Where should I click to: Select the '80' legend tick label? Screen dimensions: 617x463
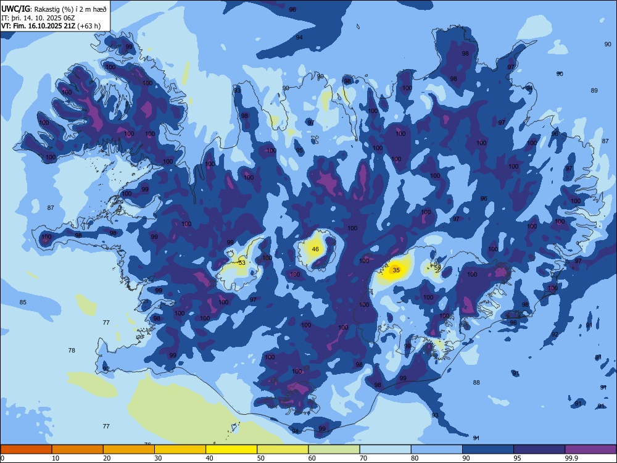(x=415, y=458)
